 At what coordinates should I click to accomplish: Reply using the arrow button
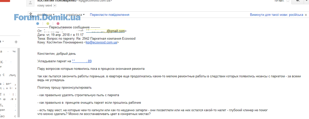pos(298,1)
